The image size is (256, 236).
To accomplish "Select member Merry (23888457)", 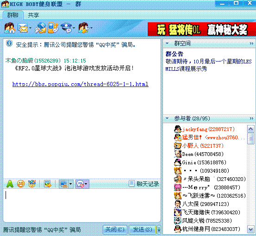I will 212,187.
